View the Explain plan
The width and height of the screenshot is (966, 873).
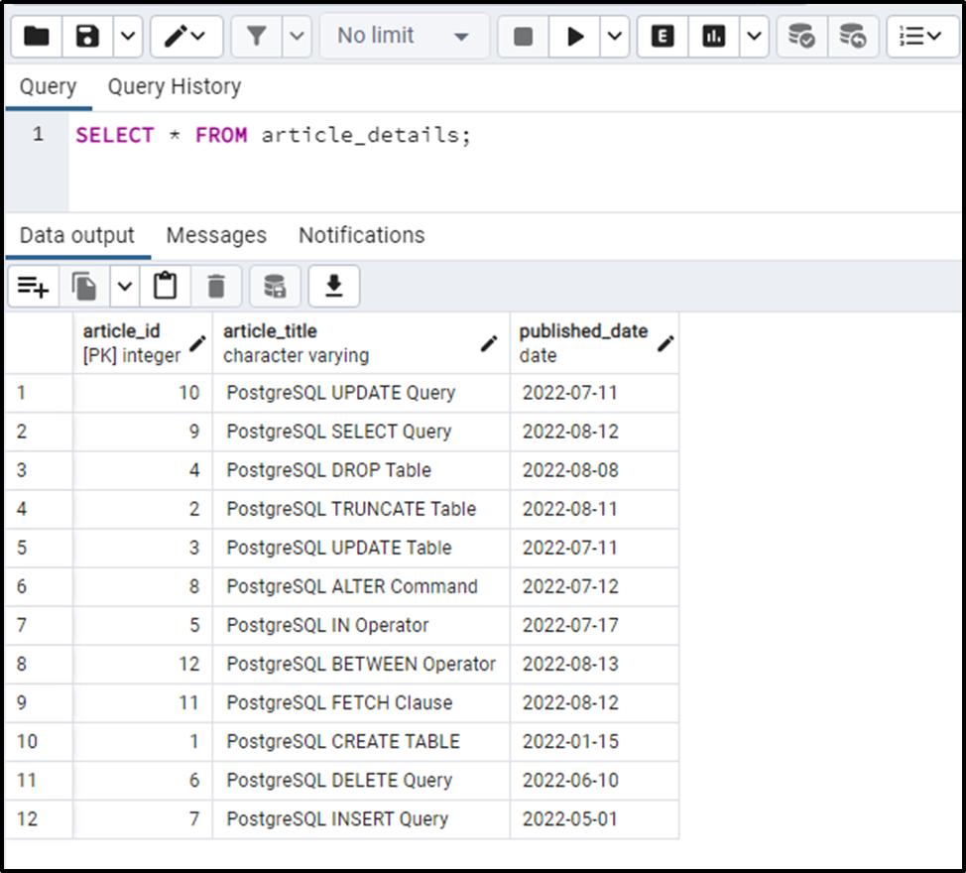(x=662, y=36)
